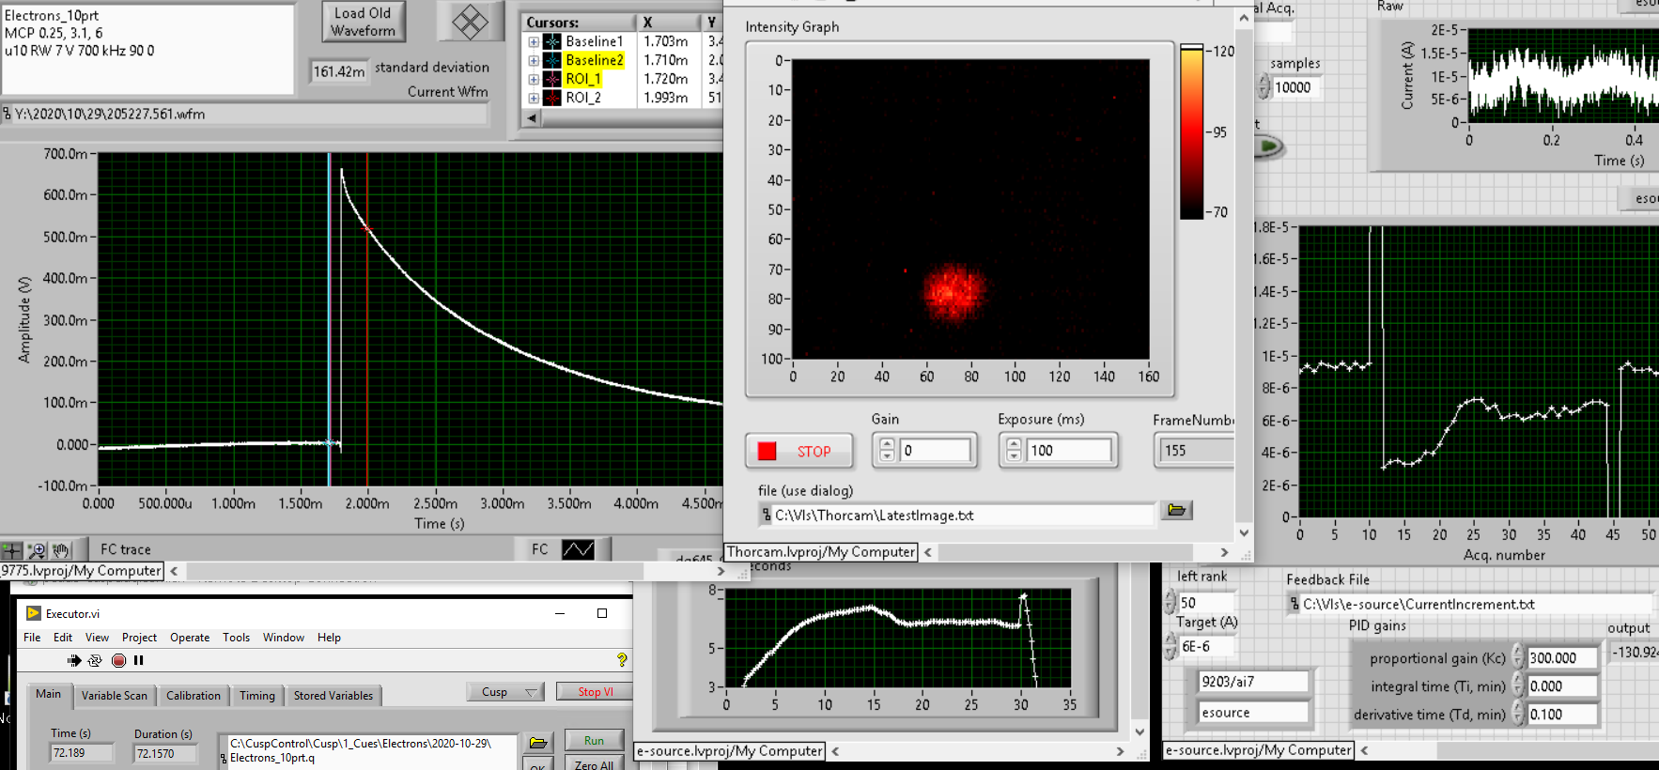The image size is (1659, 770).
Task: Open the Cusp dropdown selector
Action: 505,692
